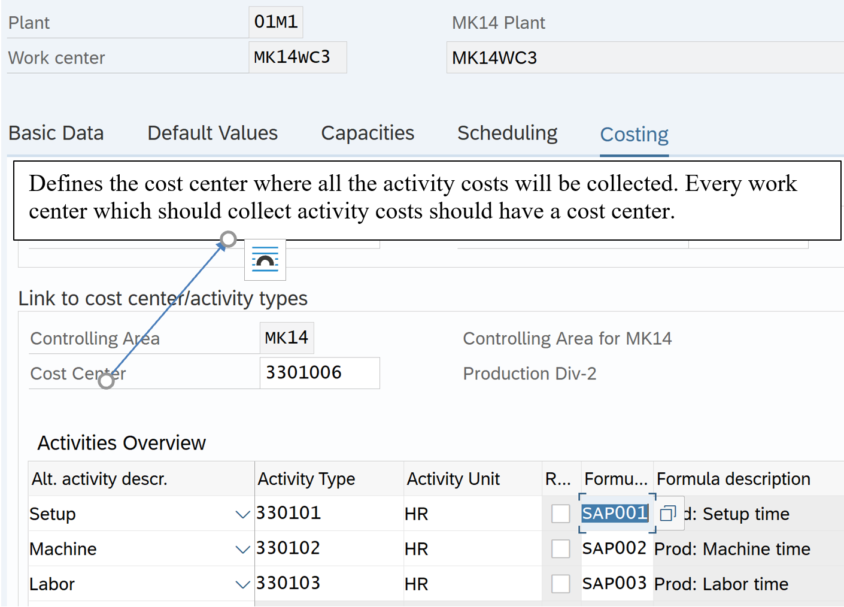Open value help icon beside SAP001

coord(667,514)
